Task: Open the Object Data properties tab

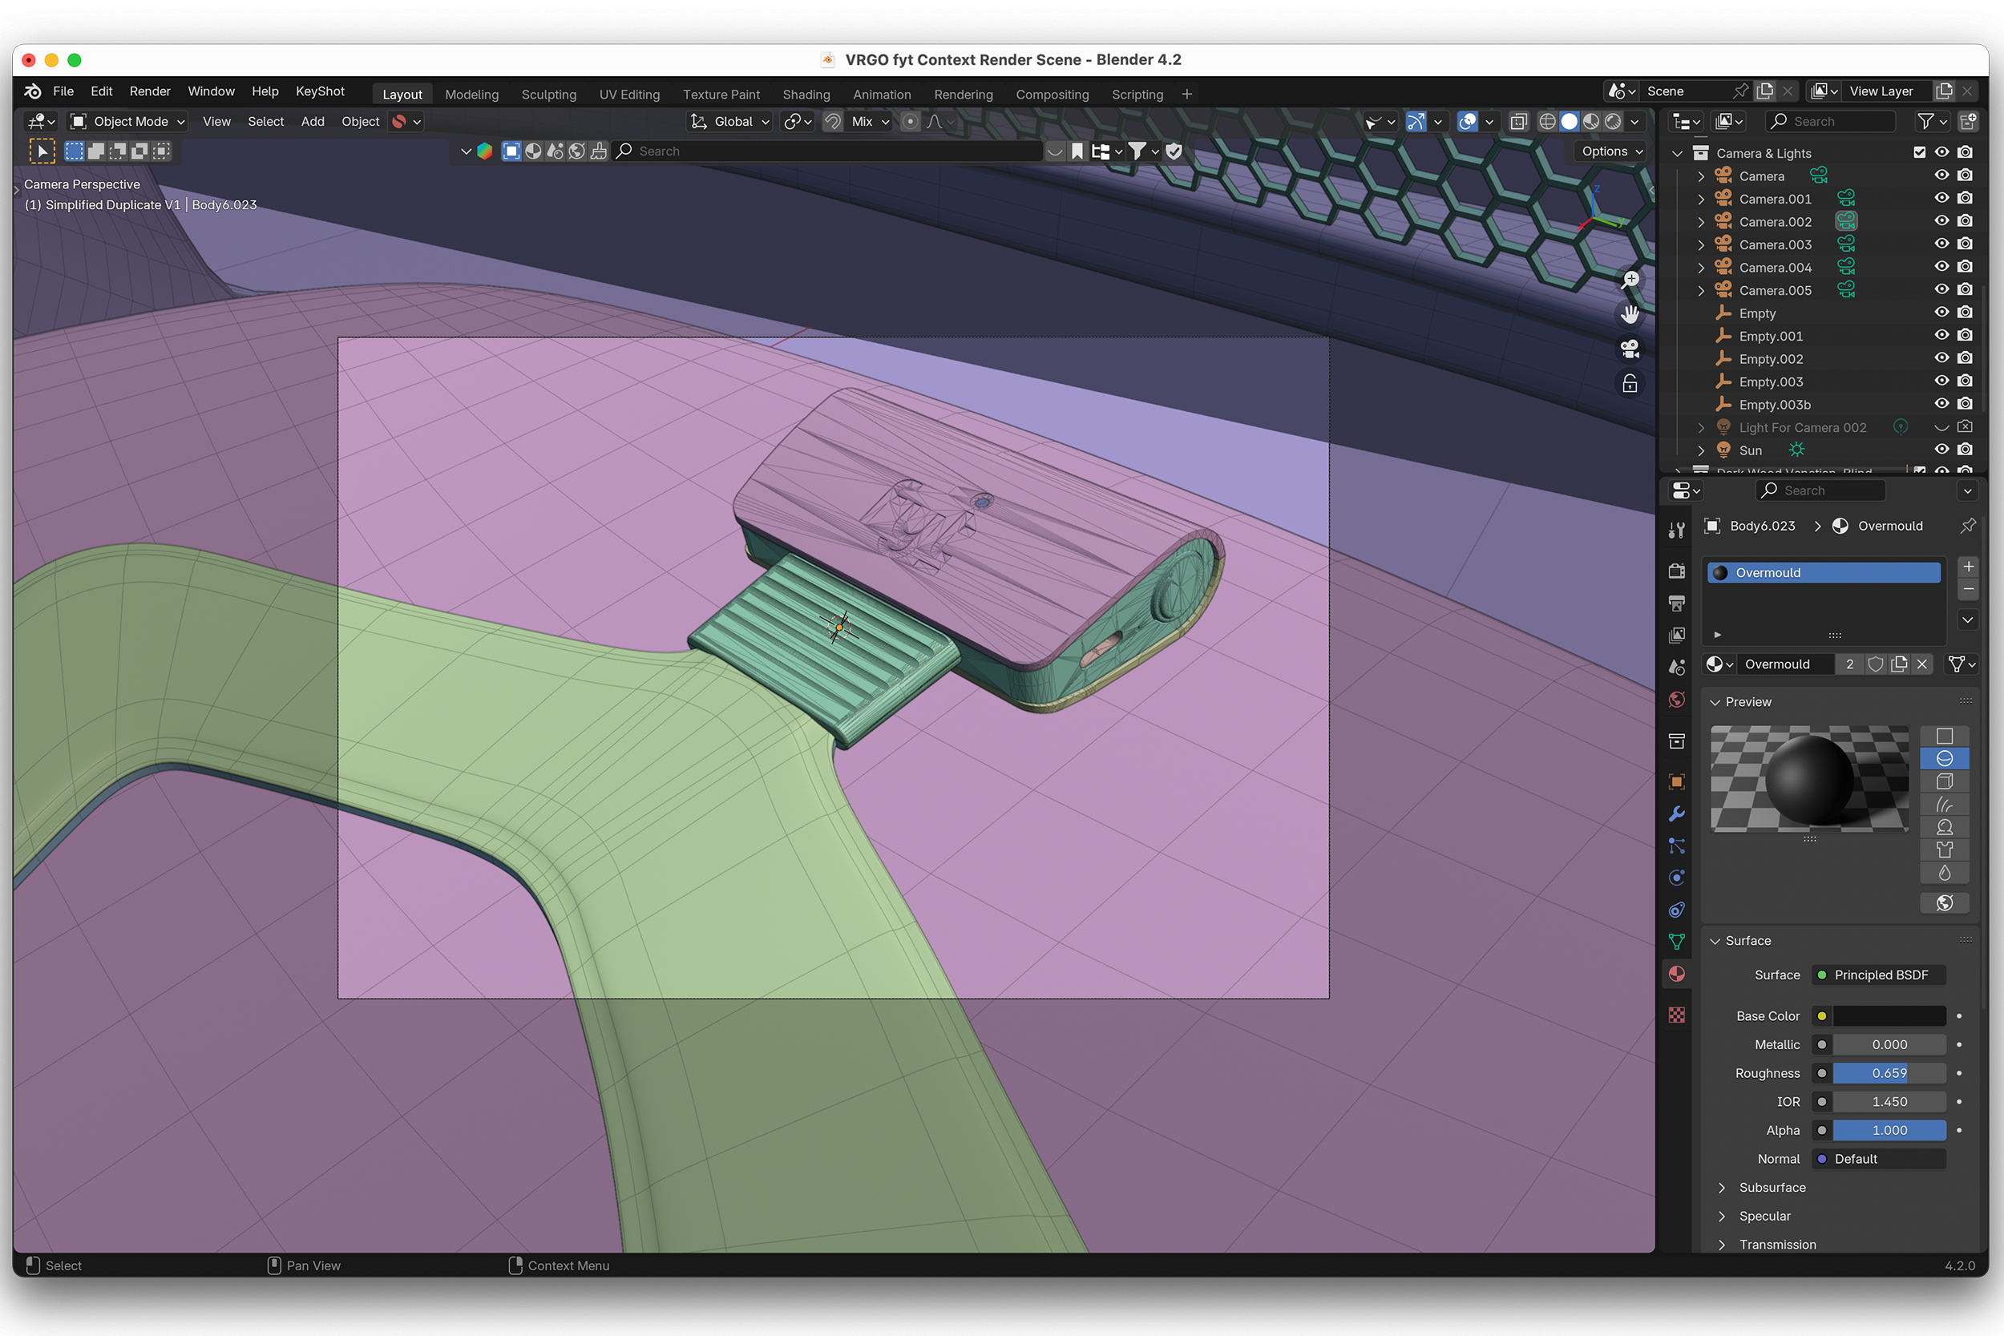Action: 1676,942
